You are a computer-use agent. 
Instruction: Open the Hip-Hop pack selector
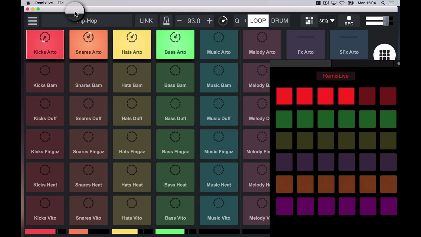pos(87,21)
